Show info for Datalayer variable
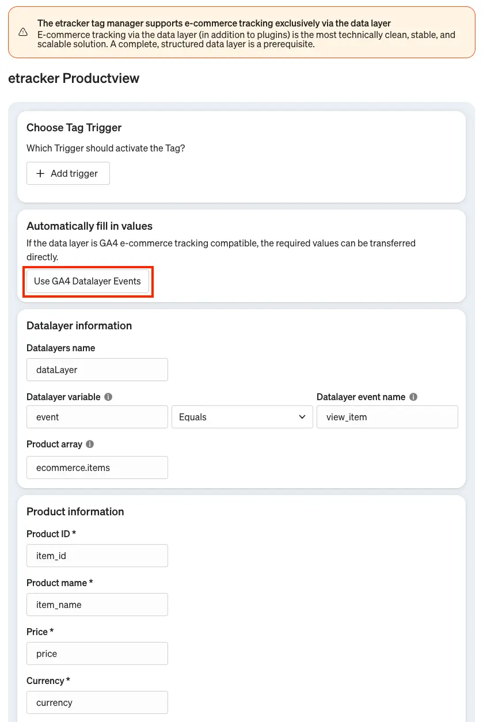483x722 pixels. tap(108, 397)
